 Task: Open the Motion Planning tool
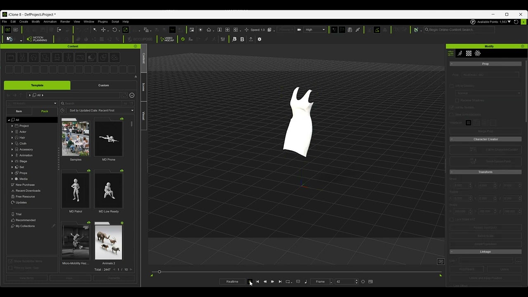click(37, 39)
